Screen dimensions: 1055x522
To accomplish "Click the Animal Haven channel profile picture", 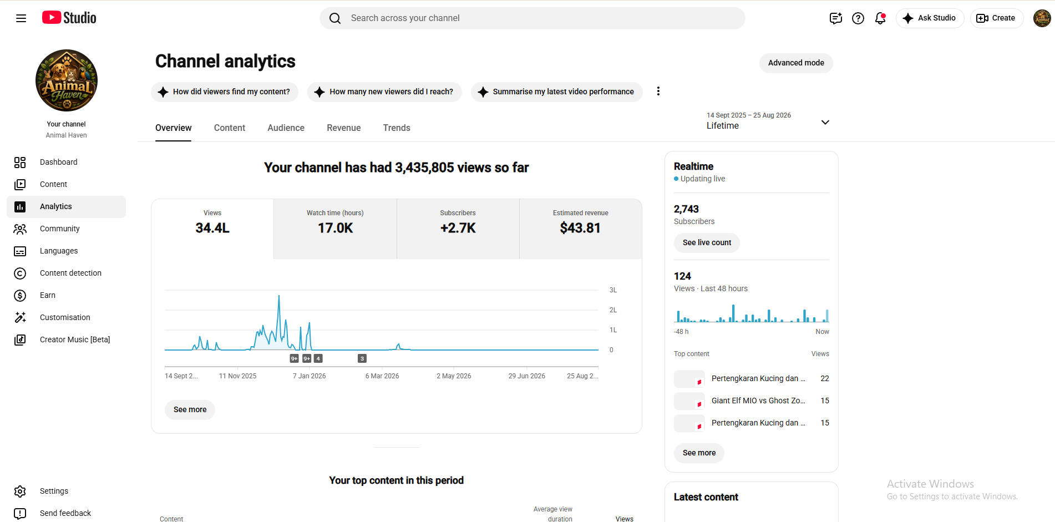I will tap(67, 80).
